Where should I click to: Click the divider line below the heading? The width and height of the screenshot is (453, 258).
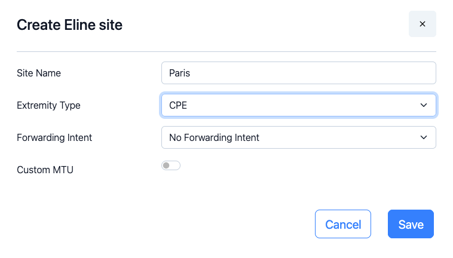coord(226,52)
